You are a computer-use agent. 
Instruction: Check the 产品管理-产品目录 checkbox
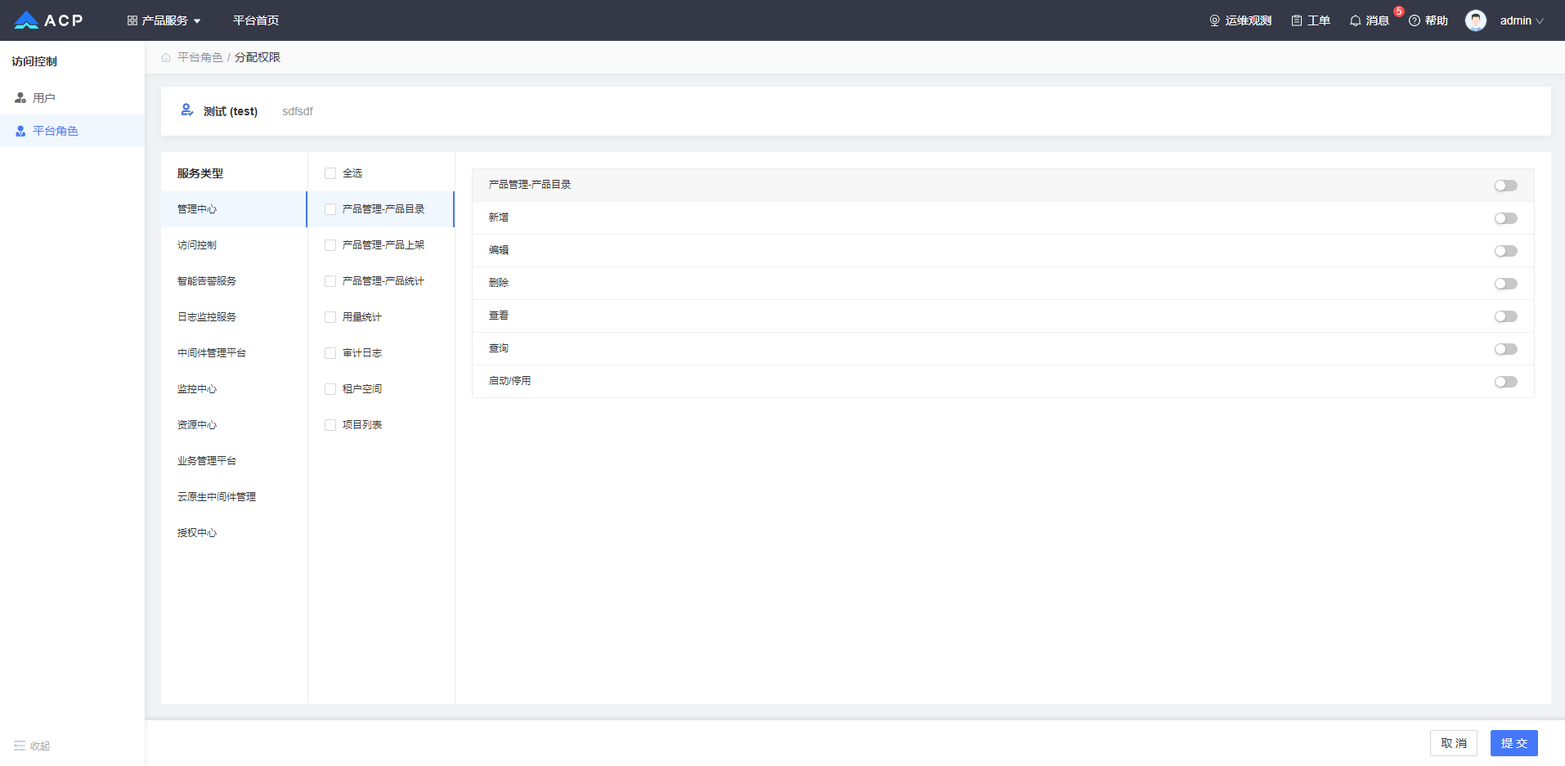(330, 209)
